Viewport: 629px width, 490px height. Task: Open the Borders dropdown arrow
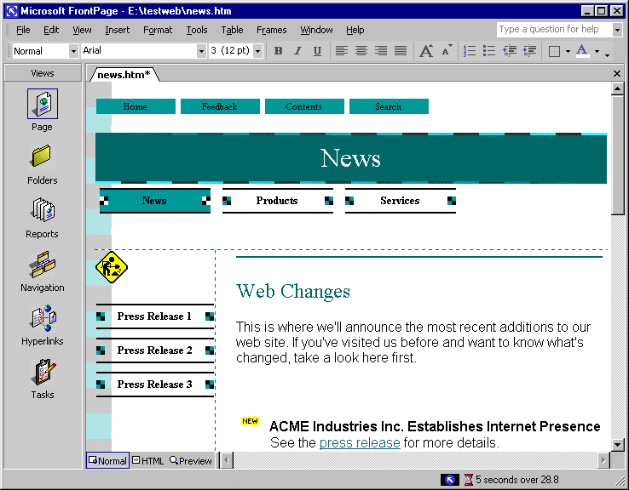[568, 51]
